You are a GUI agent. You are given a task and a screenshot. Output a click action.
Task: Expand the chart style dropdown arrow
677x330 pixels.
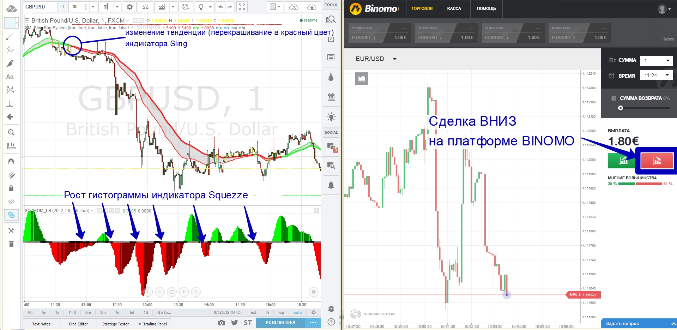tap(117, 7)
